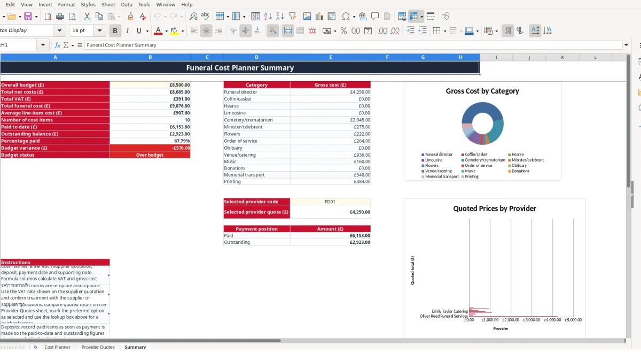
Task: Open the Borders dropdown arrow
Action: (x=444, y=31)
